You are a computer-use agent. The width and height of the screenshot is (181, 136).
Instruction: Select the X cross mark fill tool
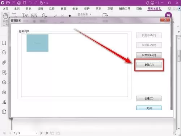(x=62, y=16)
